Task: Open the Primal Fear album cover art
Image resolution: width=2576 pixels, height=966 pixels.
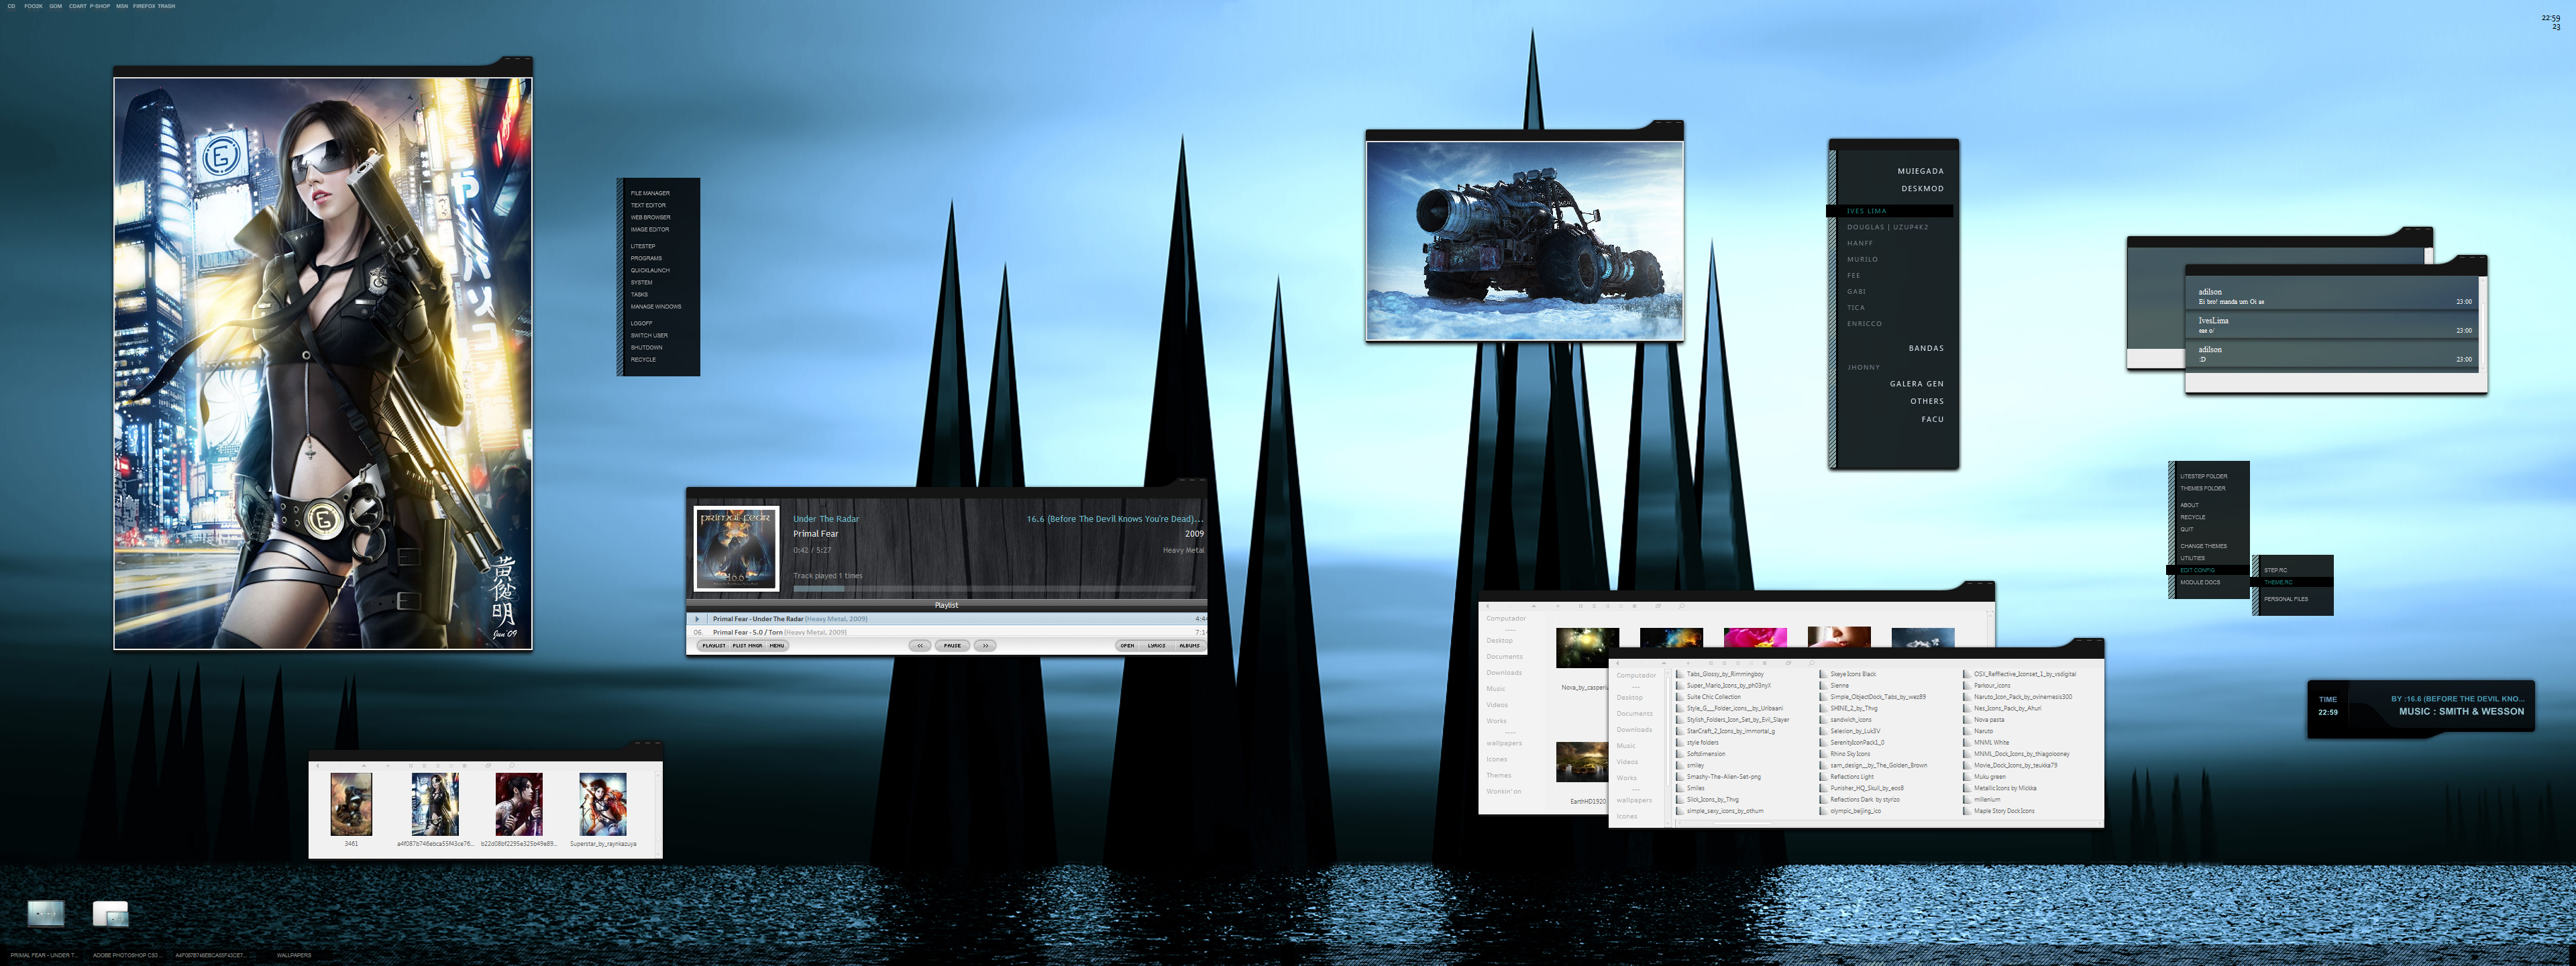Action: 736,549
